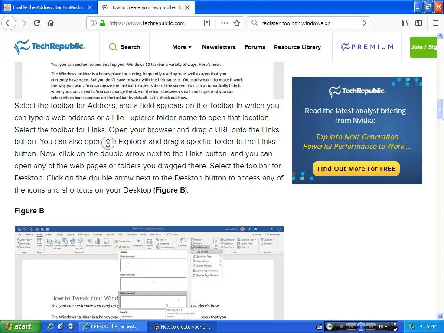
Task: Click the TechRepublic logo
Action: coord(49,47)
